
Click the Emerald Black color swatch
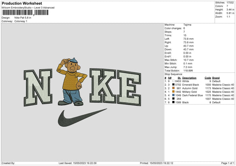coord(173,85)
